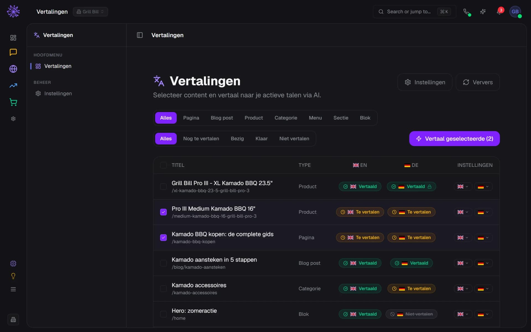This screenshot has height=332, width=531.
Task: Toggle the sidebar panel collapse icon
Action: click(140, 35)
